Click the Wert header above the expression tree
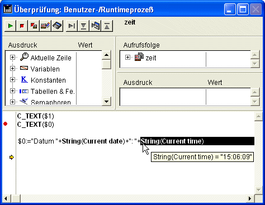Screen dimensions: 265x205 pos(85,45)
